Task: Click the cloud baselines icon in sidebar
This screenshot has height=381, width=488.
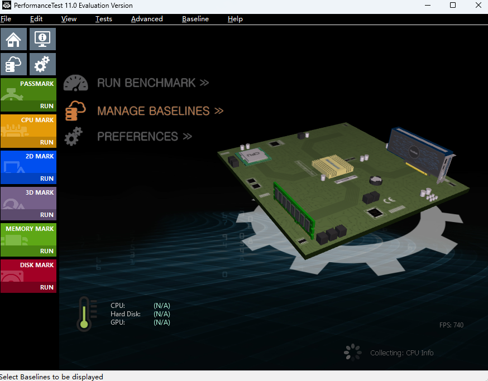Action: [x=14, y=64]
